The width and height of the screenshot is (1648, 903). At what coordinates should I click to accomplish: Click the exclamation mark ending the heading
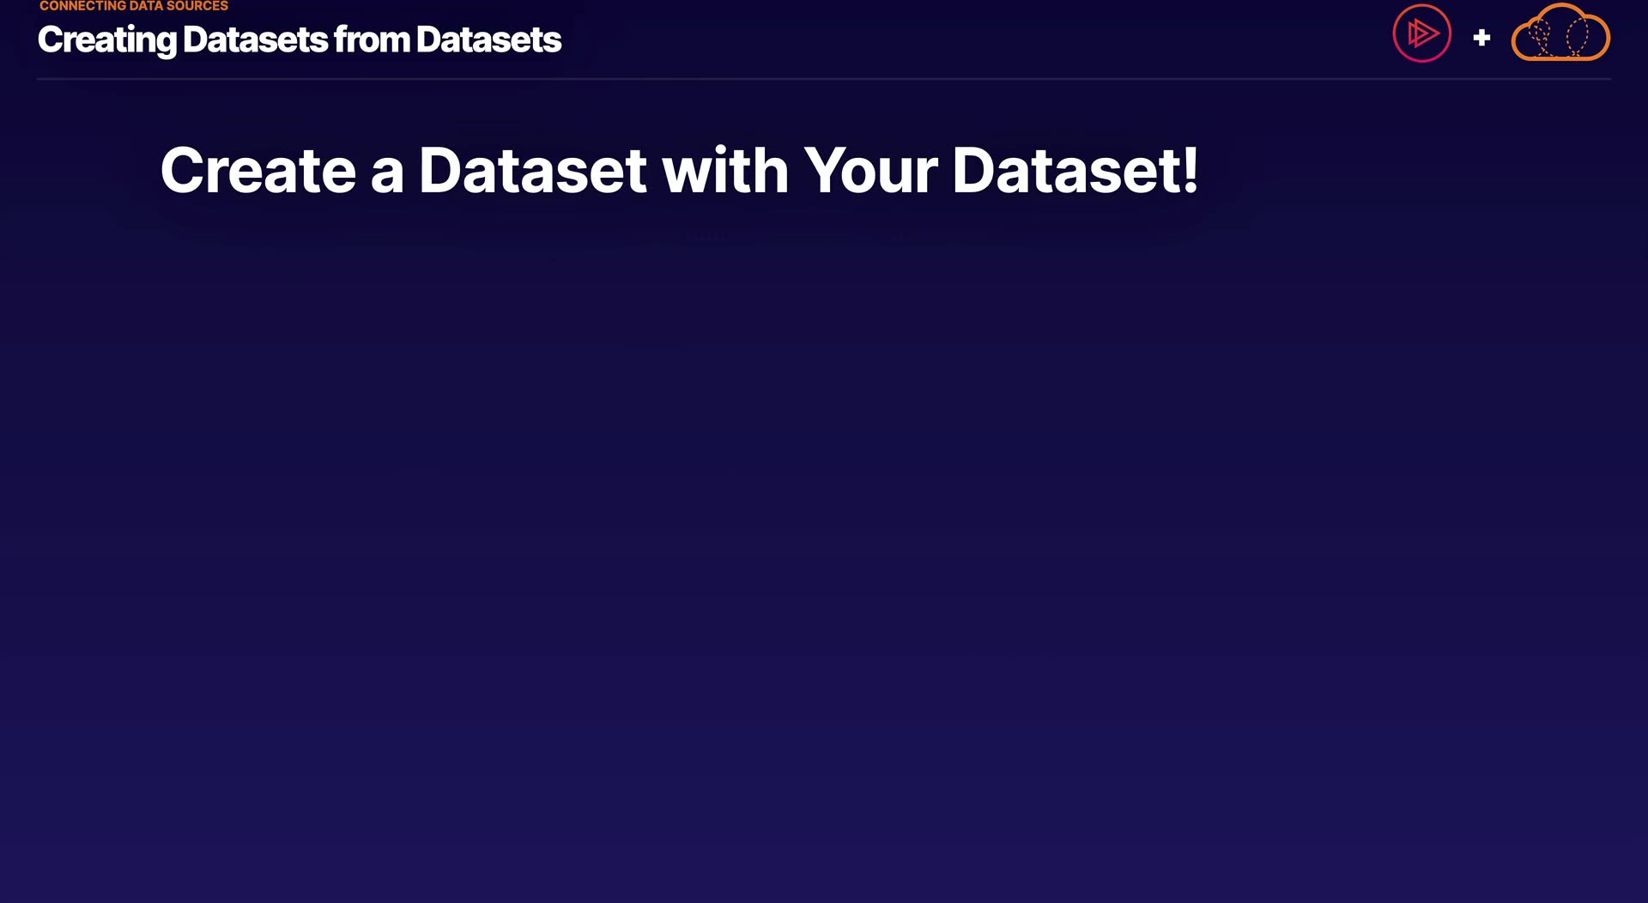[1191, 170]
